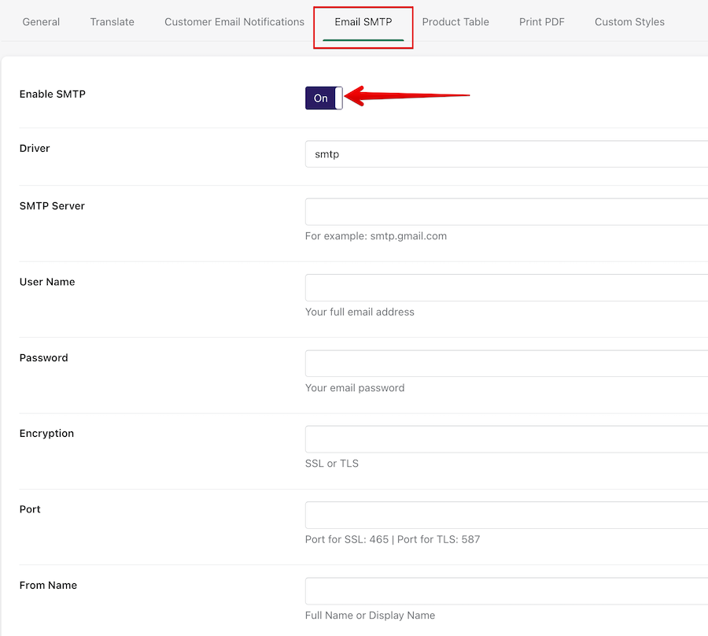
Task: Click the Enable SMTP label text
Action: click(52, 94)
